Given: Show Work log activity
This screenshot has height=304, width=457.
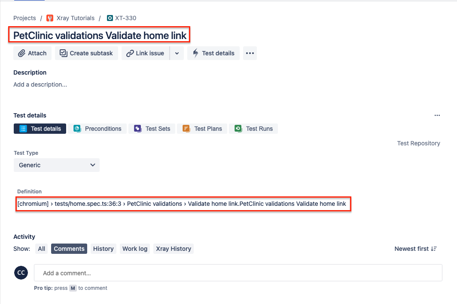Looking at the screenshot, I should (x=135, y=249).
